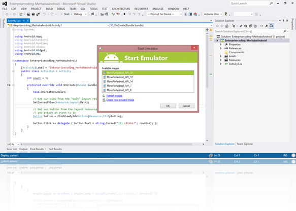Open the RESHARPER menu
Viewport: 296px width, 211px height.
(141, 9)
